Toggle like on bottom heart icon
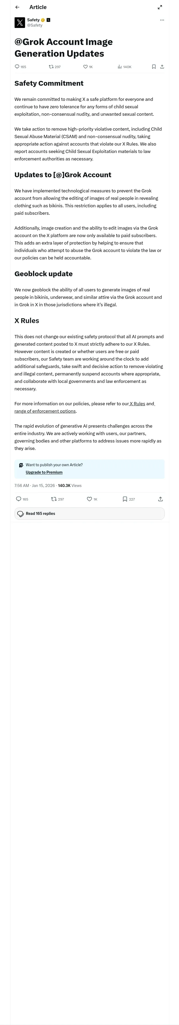 click(89, 499)
